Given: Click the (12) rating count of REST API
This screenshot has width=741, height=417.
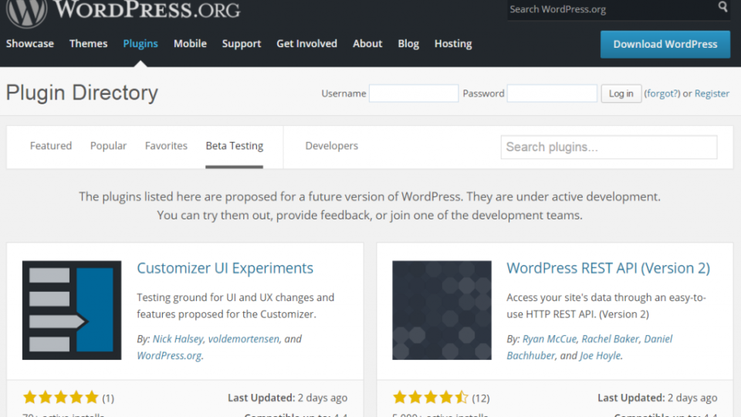Looking at the screenshot, I should tap(481, 398).
